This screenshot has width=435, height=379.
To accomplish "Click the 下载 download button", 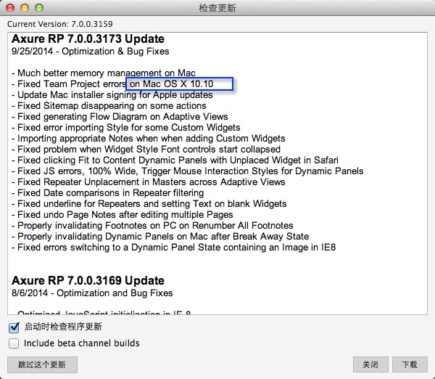I will (410, 364).
